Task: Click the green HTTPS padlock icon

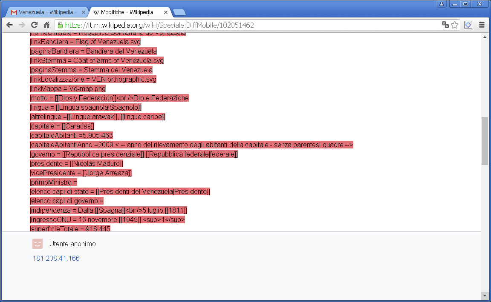Action: pyautogui.click(x=60, y=25)
